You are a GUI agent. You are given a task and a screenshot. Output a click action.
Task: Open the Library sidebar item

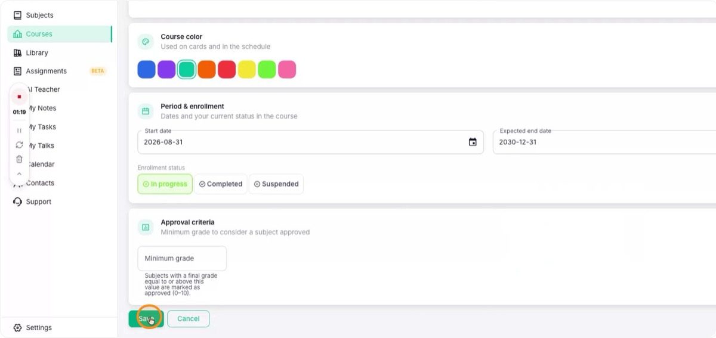pyautogui.click(x=60, y=52)
